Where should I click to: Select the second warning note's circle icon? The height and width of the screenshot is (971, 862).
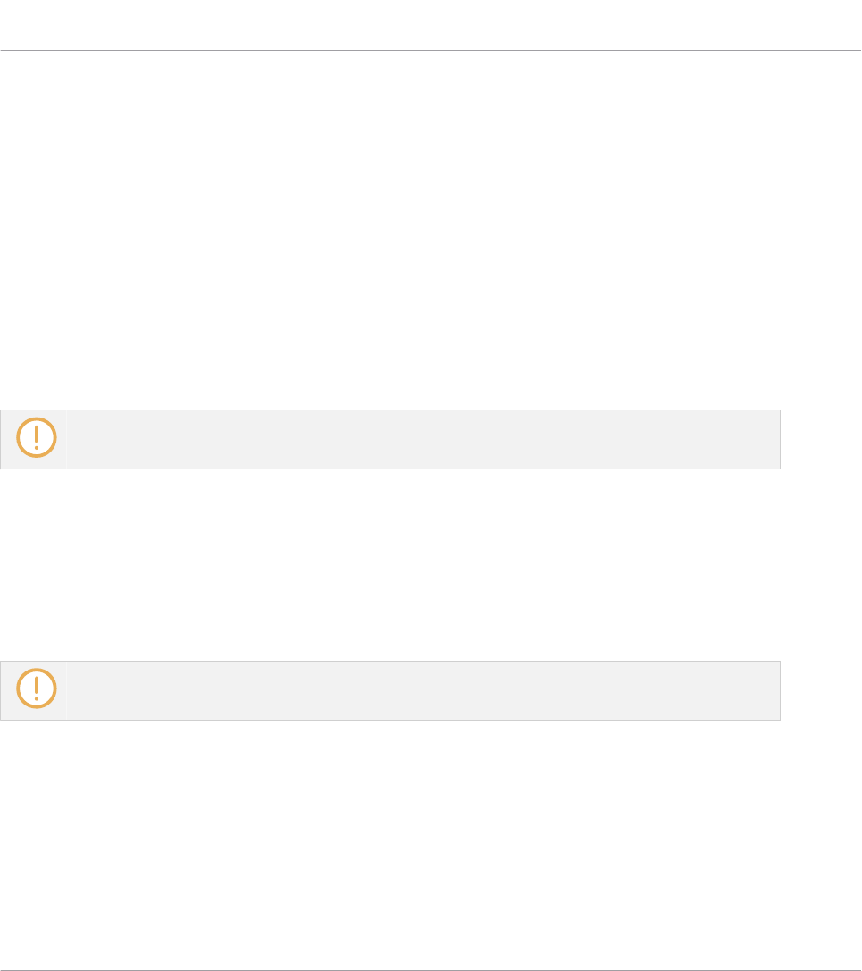tap(37, 688)
